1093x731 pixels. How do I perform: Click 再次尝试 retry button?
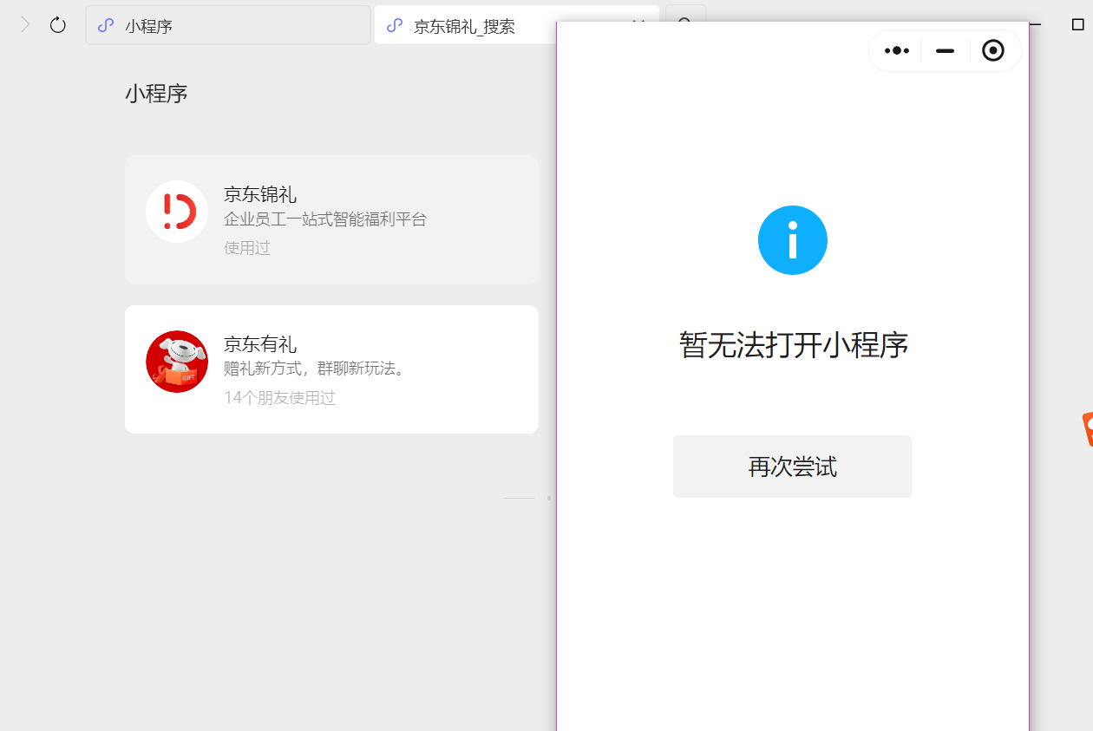792,467
